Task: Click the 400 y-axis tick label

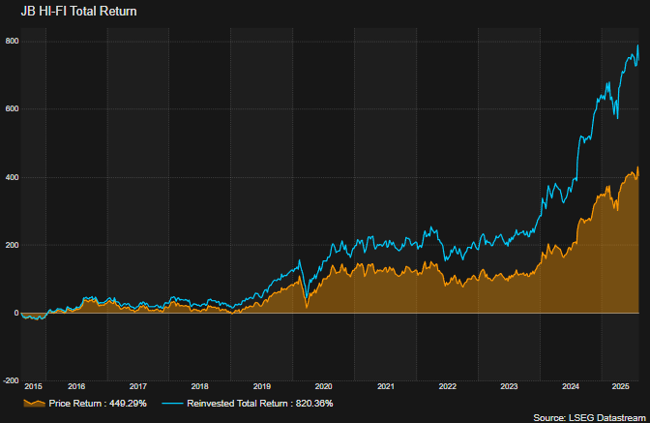Action: click(x=13, y=177)
